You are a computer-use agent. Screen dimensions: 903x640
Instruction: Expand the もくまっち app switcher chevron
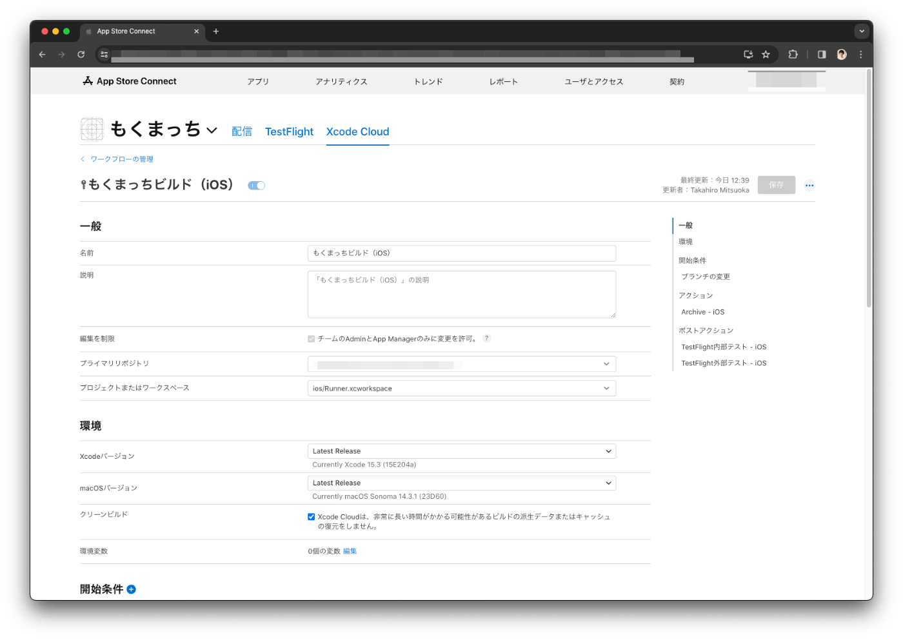point(212,131)
